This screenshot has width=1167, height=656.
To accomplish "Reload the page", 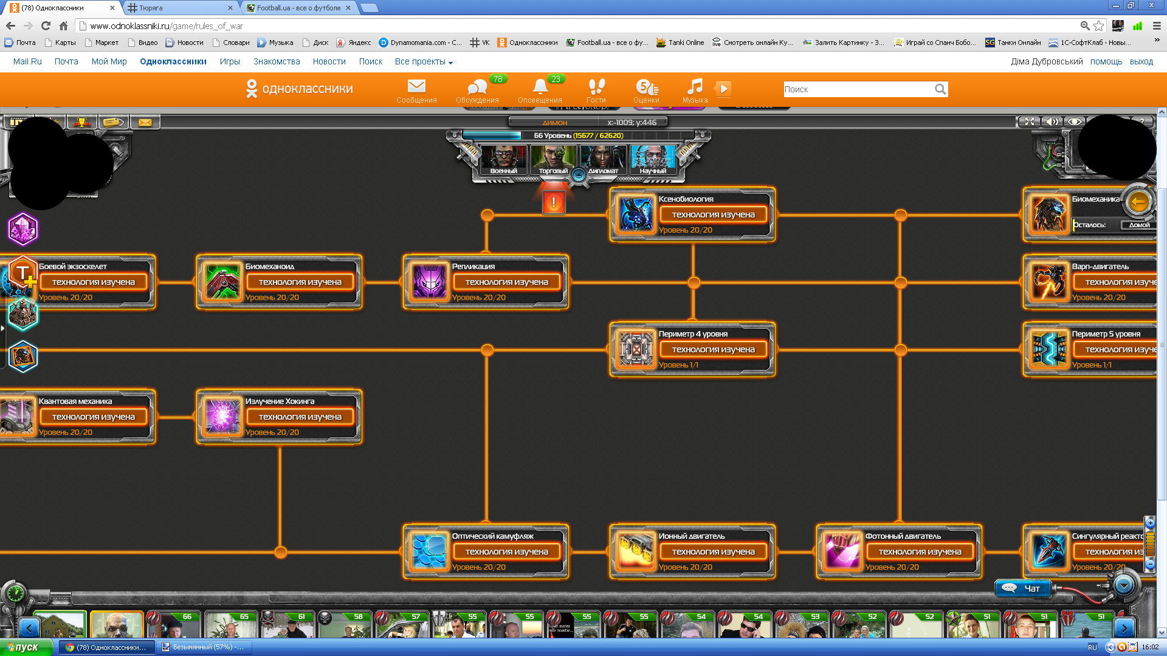I will [46, 26].
